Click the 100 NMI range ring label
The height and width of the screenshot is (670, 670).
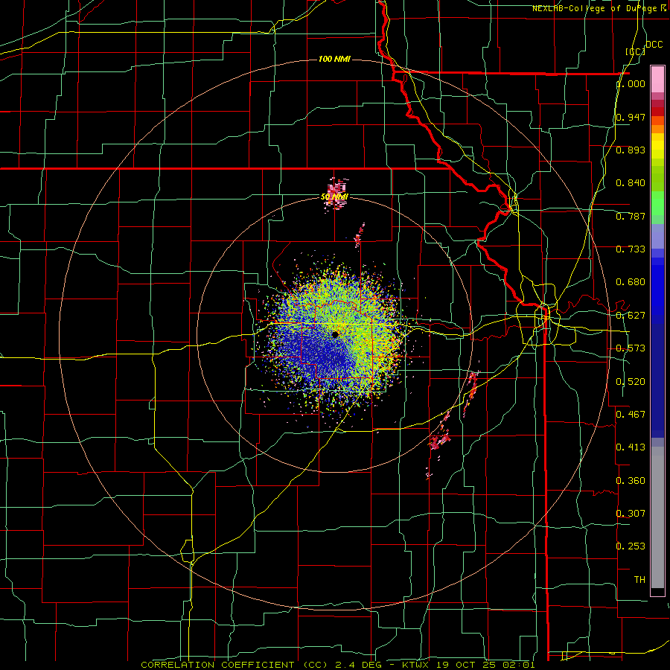pyautogui.click(x=334, y=59)
